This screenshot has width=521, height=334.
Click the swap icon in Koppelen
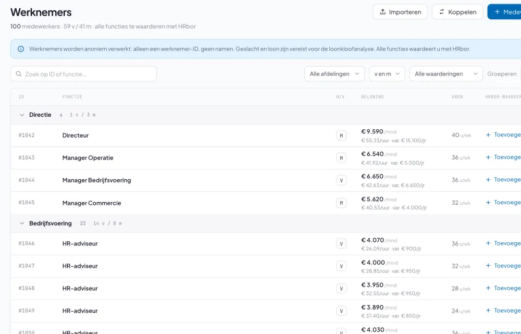pyautogui.click(x=442, y=11)
